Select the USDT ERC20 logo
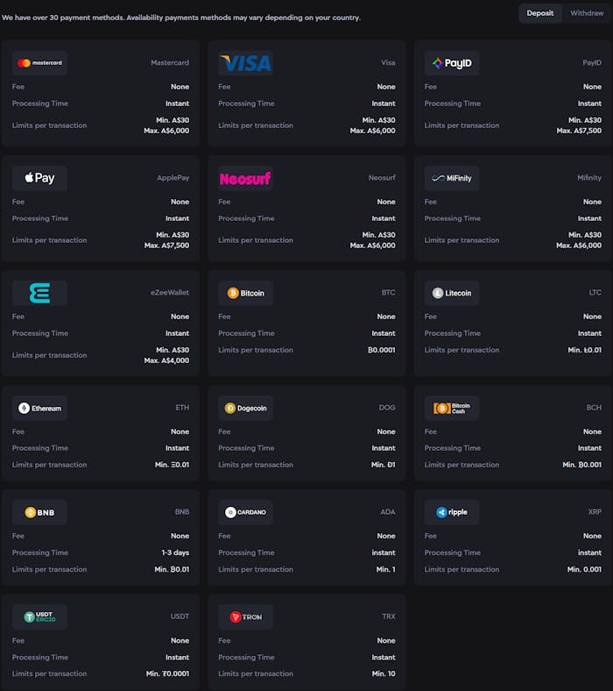613x691 pixels. click(x=39, y=616)
